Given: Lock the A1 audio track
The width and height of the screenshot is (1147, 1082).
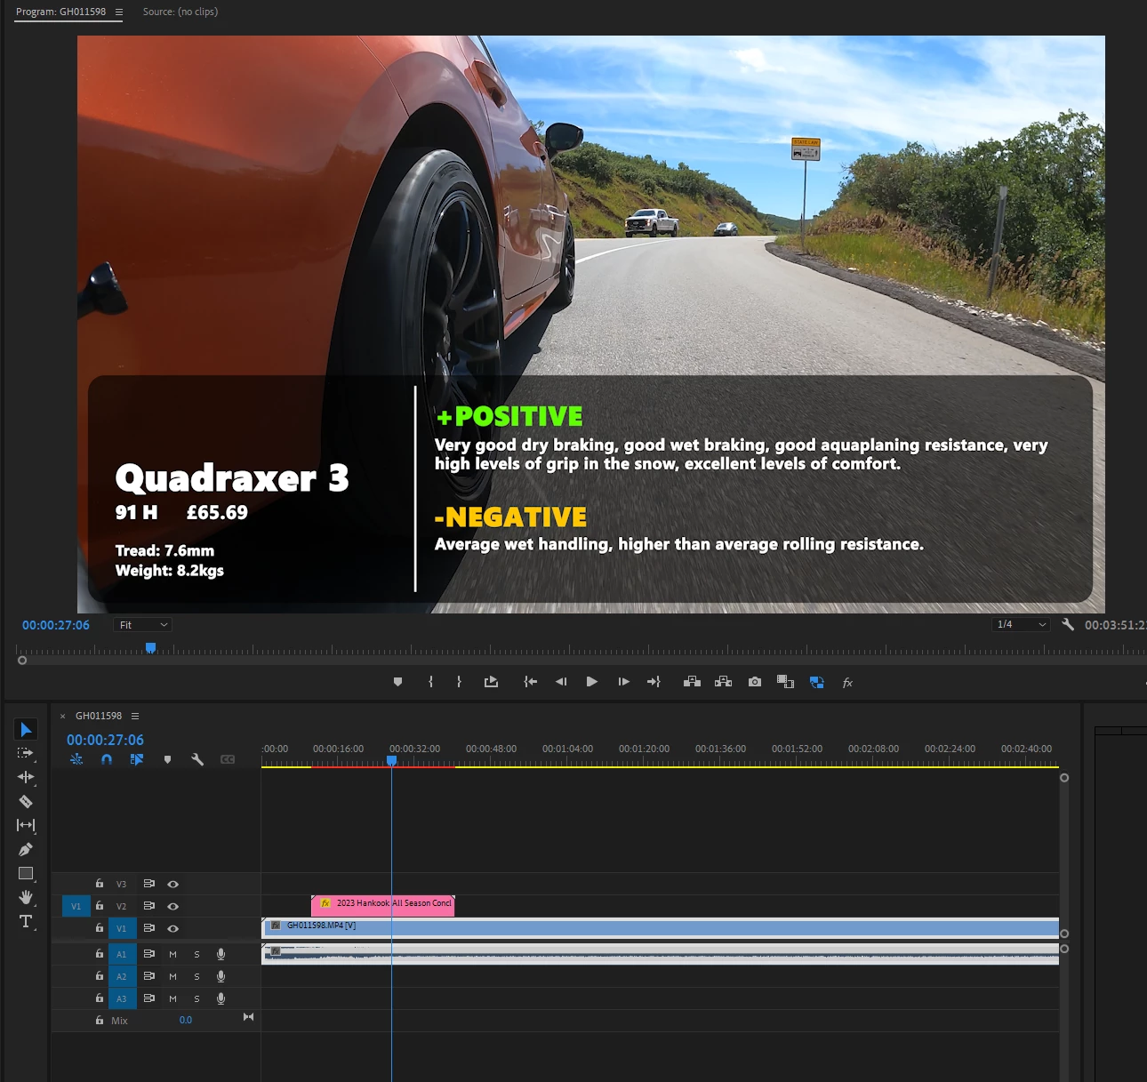Looking at the screenshot, I should pyautogui.click(x=100, y=953).
